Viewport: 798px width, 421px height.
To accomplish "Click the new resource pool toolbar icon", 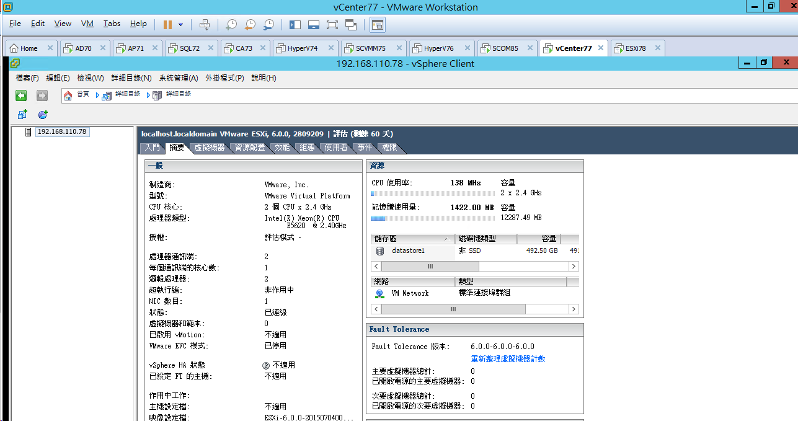I will [43, 114].
